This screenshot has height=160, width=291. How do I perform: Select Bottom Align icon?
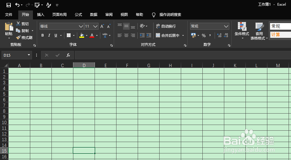point(133,27)
